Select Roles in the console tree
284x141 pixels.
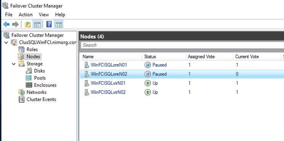32,49
